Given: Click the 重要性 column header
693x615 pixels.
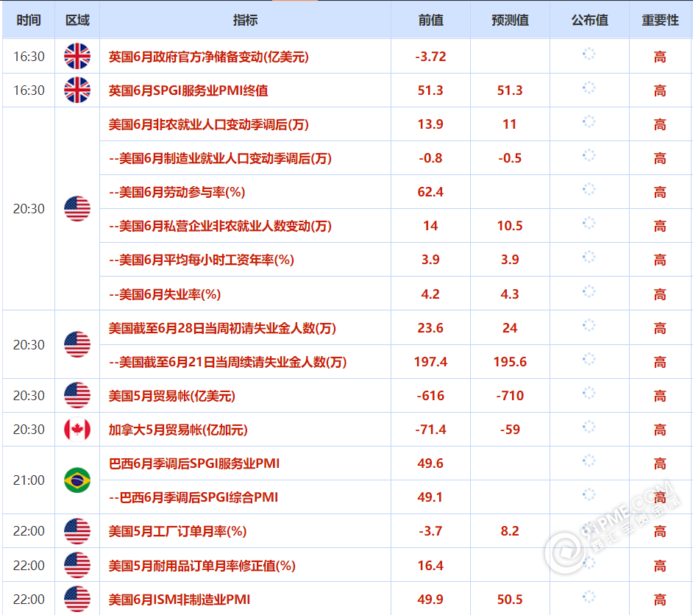Looking at the screenshot, I should [661, 20].
